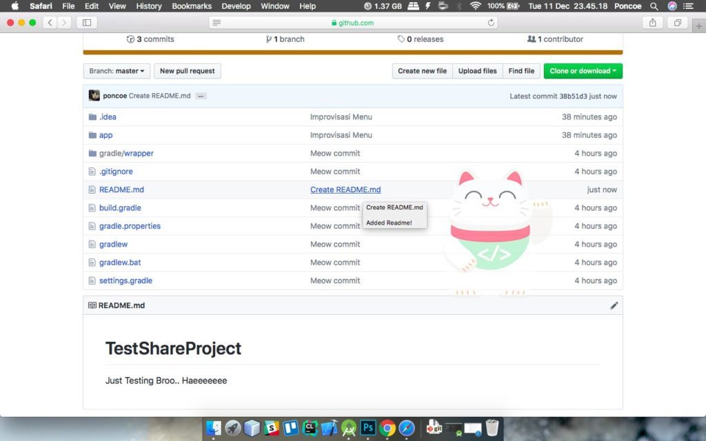Viewport: 706px width, 441px height.
Task: View the 1 branch link
Action: tap(285, 39)
